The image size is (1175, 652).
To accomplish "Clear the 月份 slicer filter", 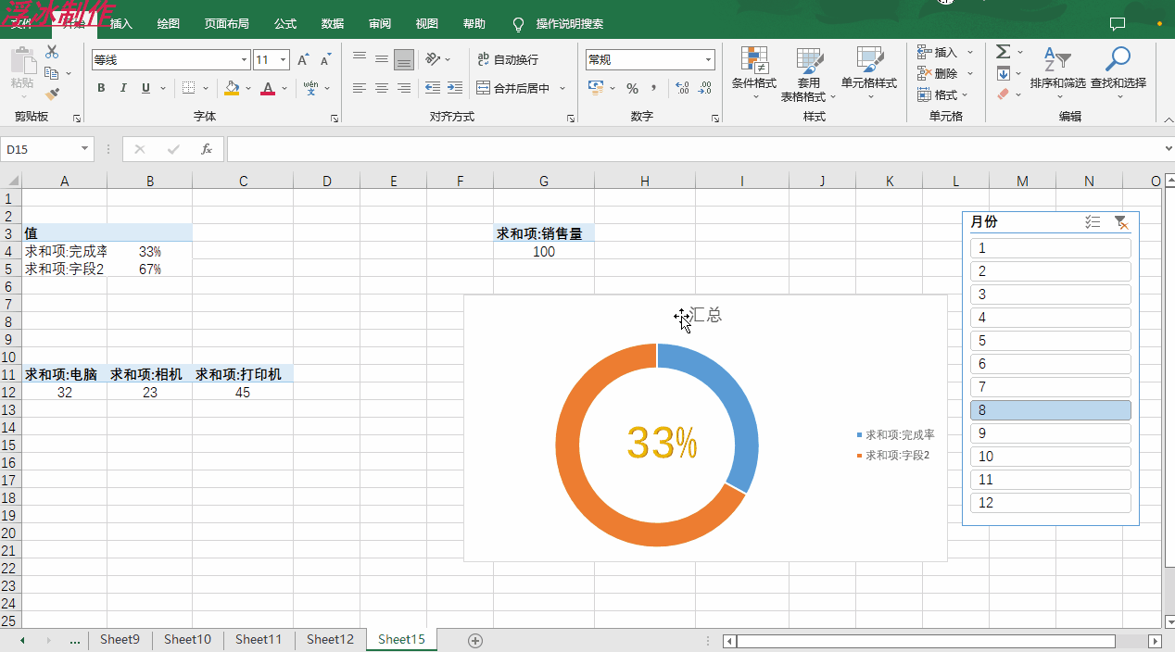I will tap(1121, 222).
